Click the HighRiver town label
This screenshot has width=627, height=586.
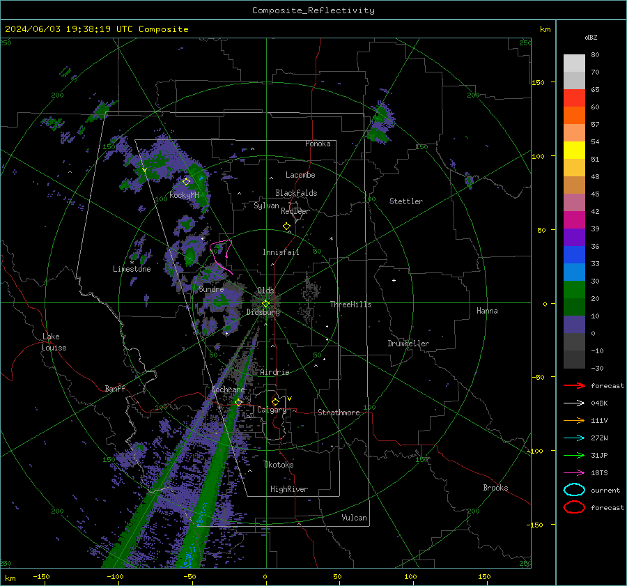pos(288,489)
